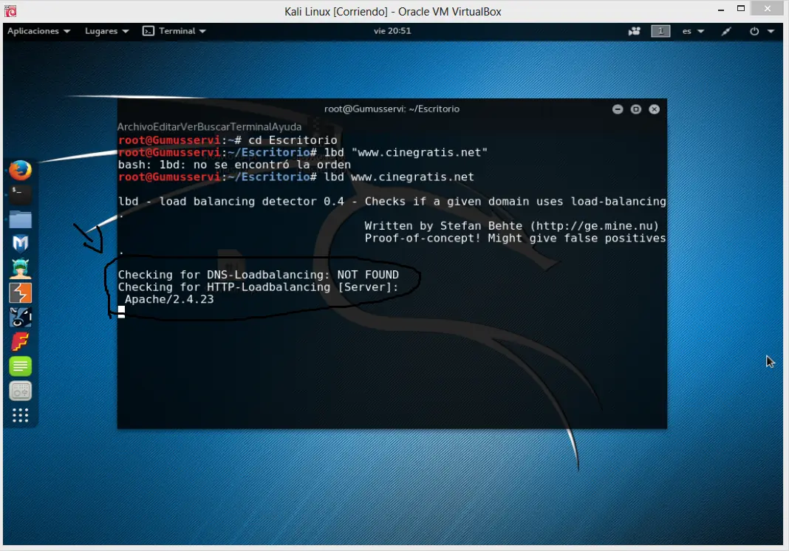The image size is (789, 551).
Task: Close the Kali Linux VirtualBox window
Action: point(768,8)
